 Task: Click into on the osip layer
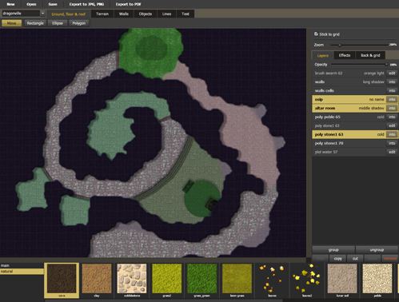tap(392, 99)
